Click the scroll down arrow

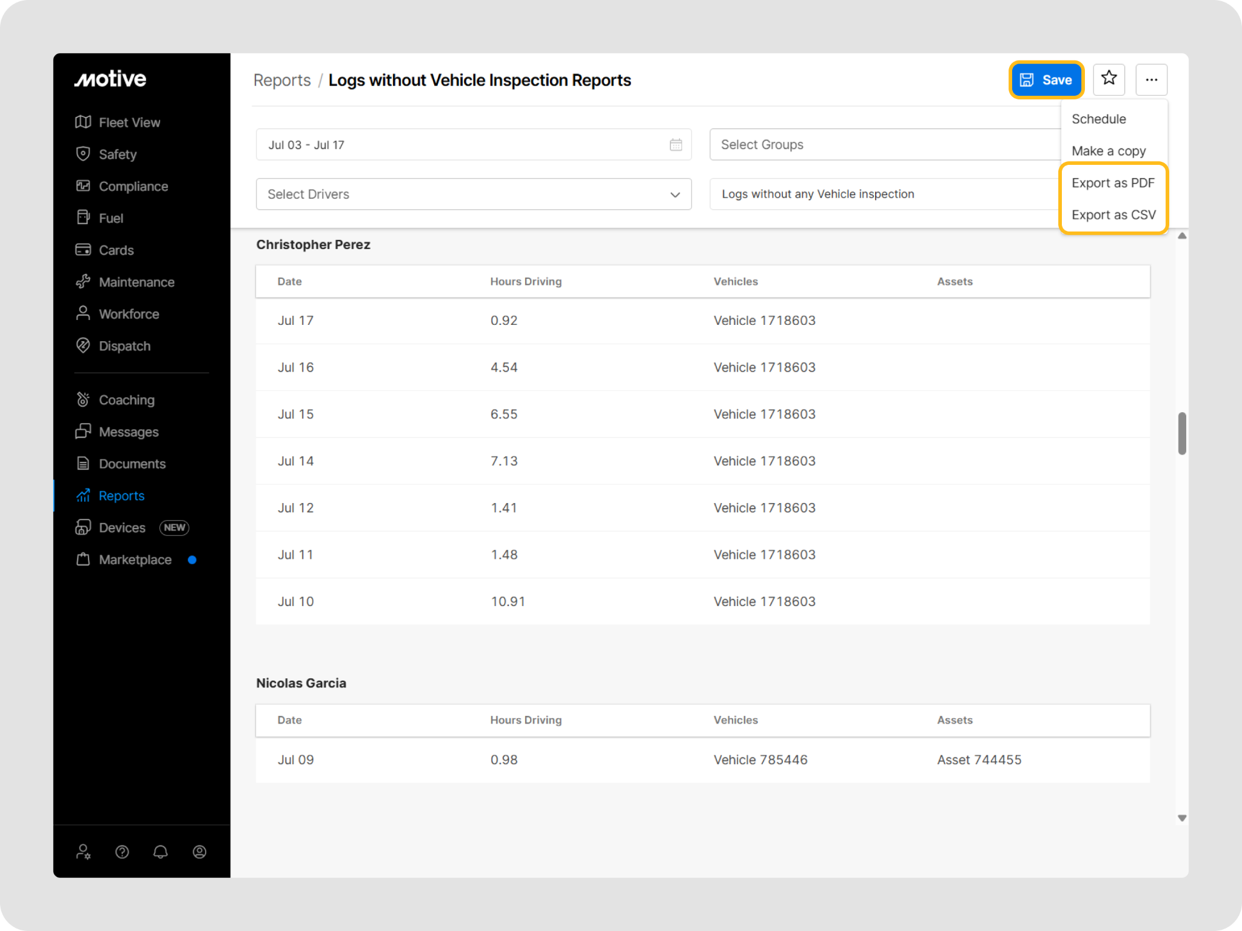(x=1181, y=818)
